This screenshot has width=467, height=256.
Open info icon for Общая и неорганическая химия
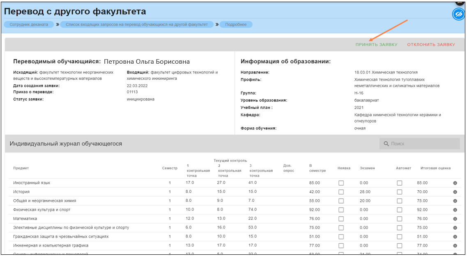455,201
